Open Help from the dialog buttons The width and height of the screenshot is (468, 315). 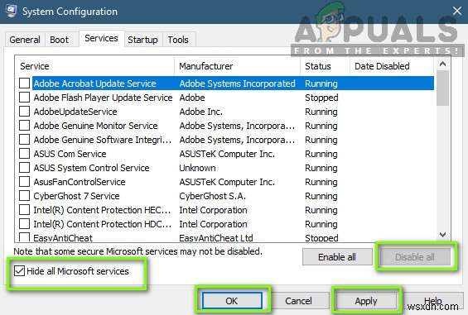(433, 300)
